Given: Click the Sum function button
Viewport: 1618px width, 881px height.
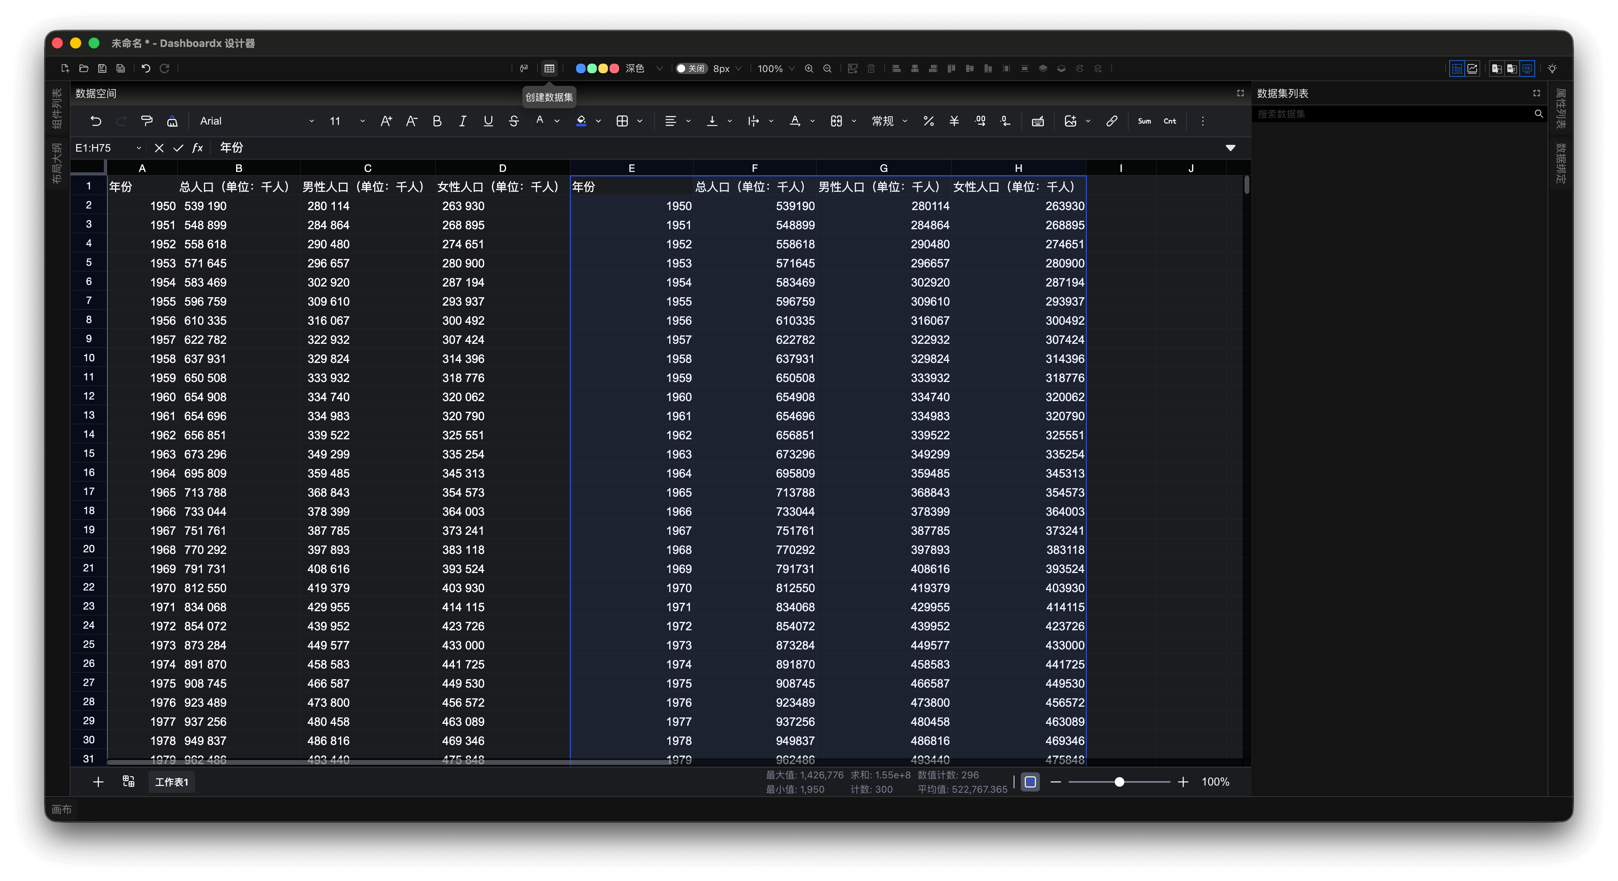Looking at the screenshot, I should coord(1144,121).
